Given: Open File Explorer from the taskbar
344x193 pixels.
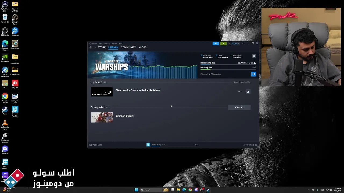Looking at the screenshot, I should (178, 190).
